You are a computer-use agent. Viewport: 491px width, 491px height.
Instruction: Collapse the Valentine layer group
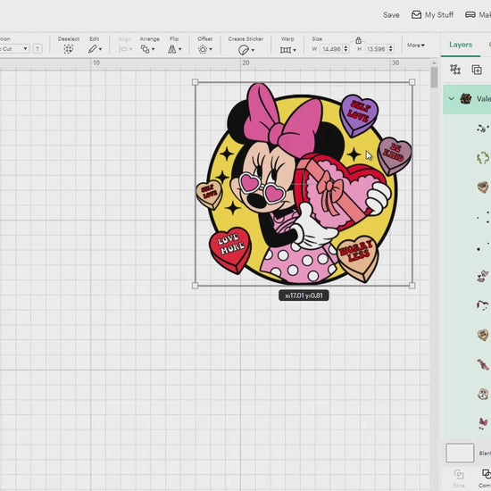click(451, 98)
